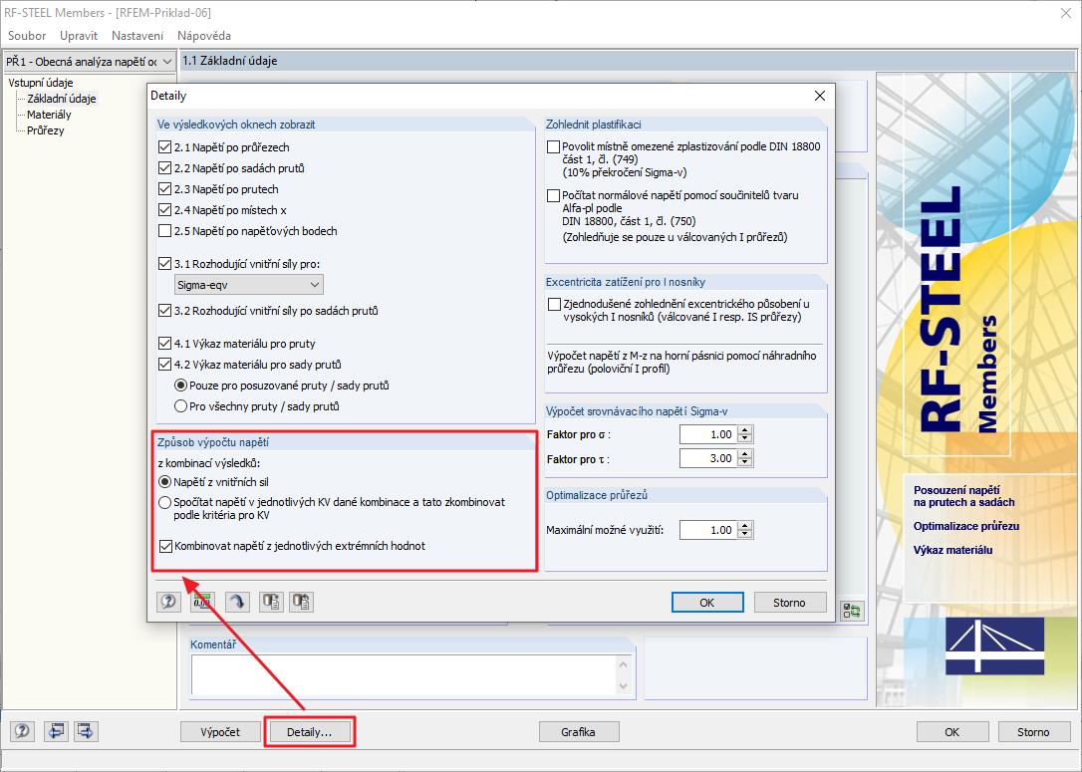1082x772 pixels.
Task: Select Materiály in navigator tree
Action: point(49,115)
